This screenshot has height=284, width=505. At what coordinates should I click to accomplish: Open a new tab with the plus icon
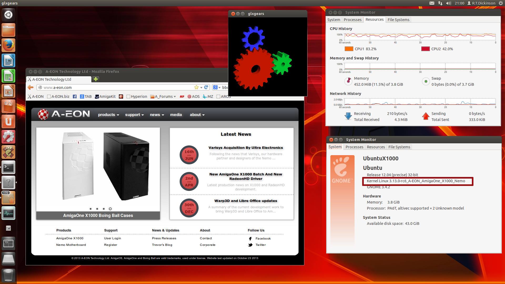tap(96, 79)
